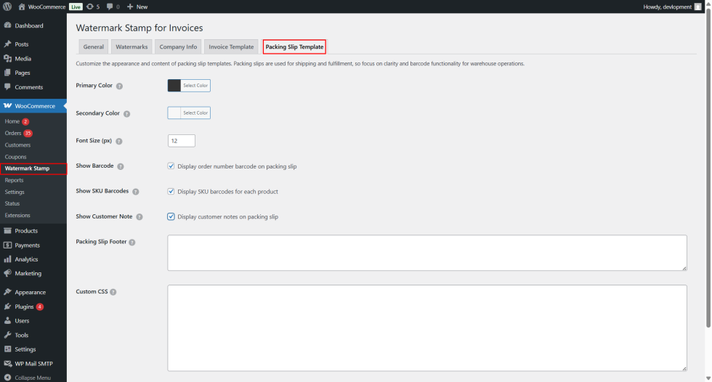The height and width of the screenshot is (382, 712).
Task: Click help icon beside Show SKU Barcodes
Action: (x=136, y=192)
